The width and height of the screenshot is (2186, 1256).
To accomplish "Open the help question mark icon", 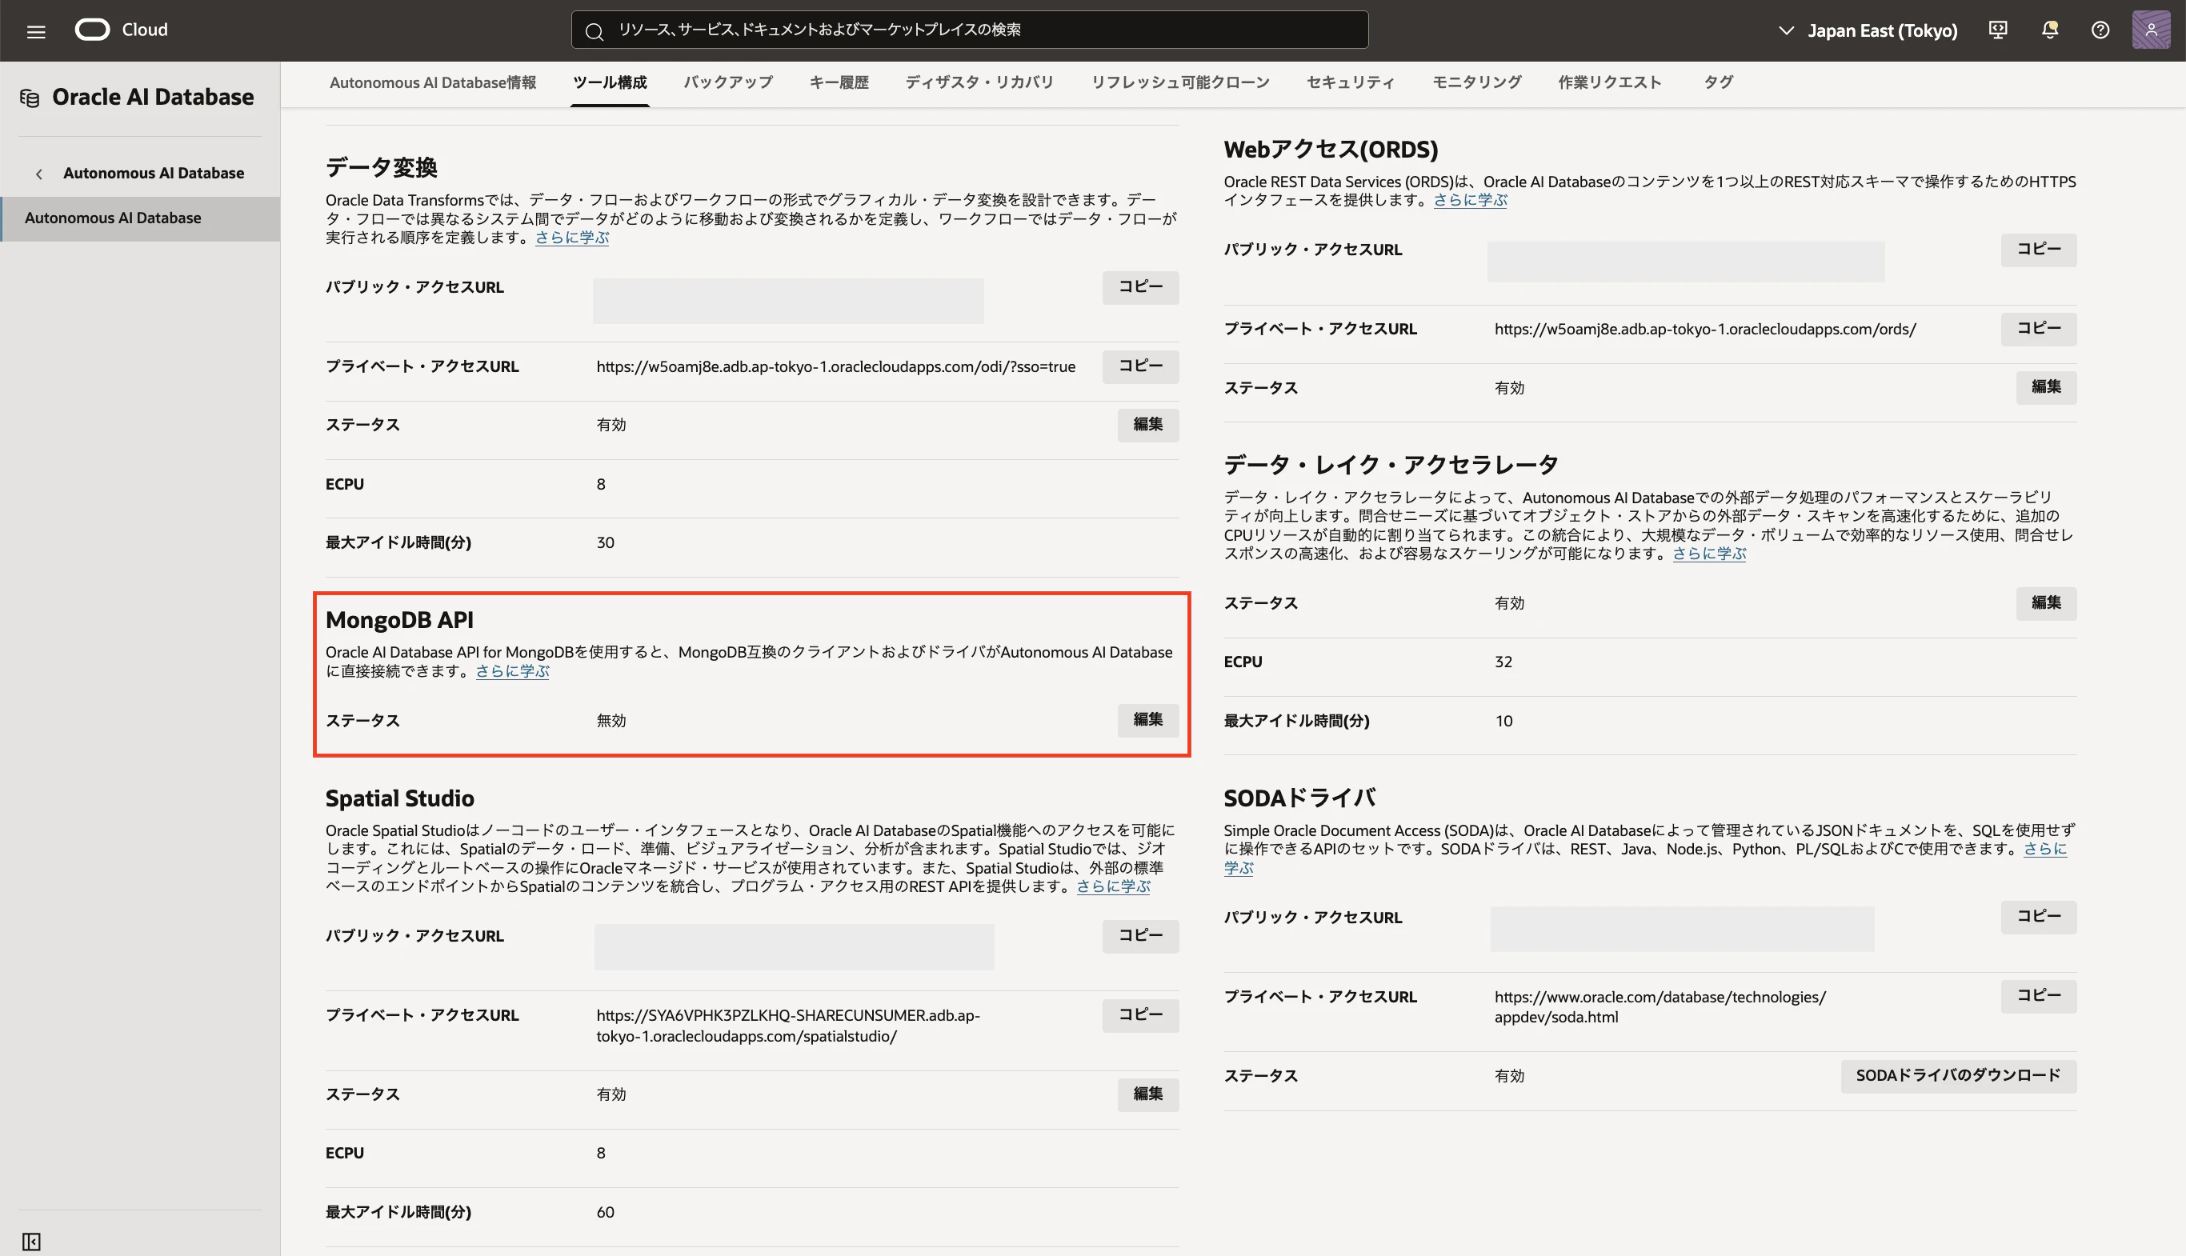I will click(x=2100, y=30).
